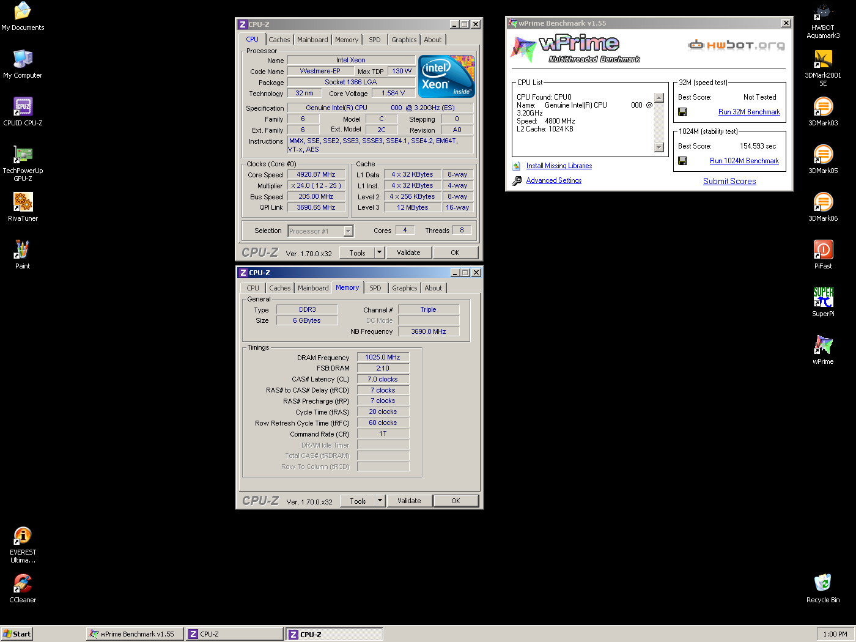856x642 pixels.
Task: Click the DRAM Frequency 1025.0 MHz value
Action: pos(383,357)
